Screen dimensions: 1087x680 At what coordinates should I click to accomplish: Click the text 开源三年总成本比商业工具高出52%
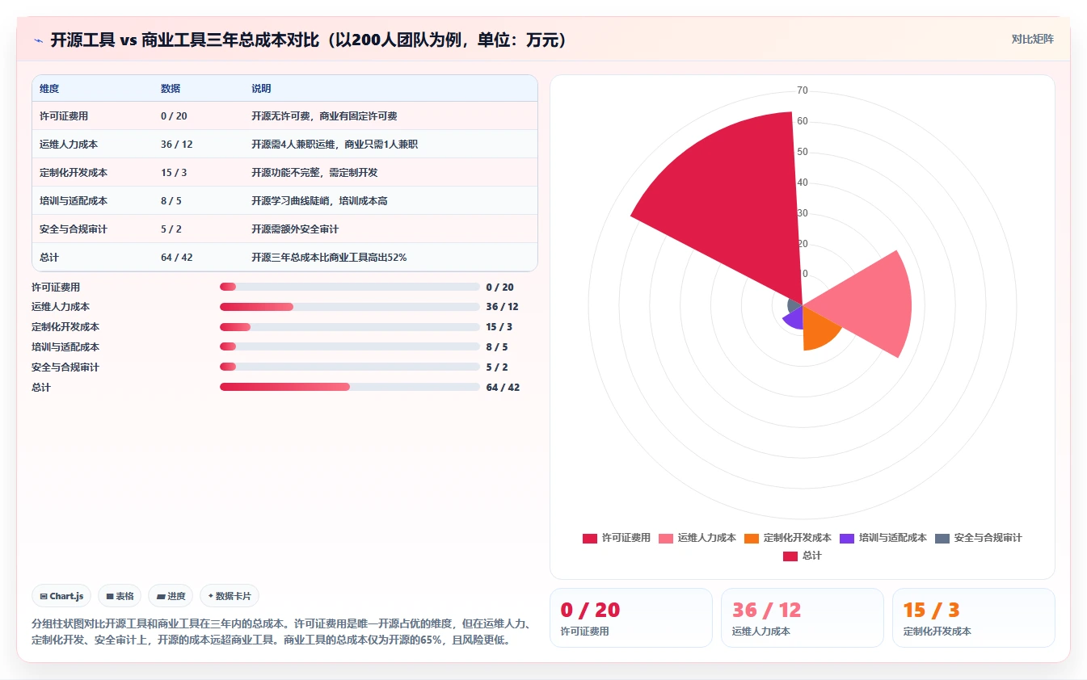click(329, 258)
